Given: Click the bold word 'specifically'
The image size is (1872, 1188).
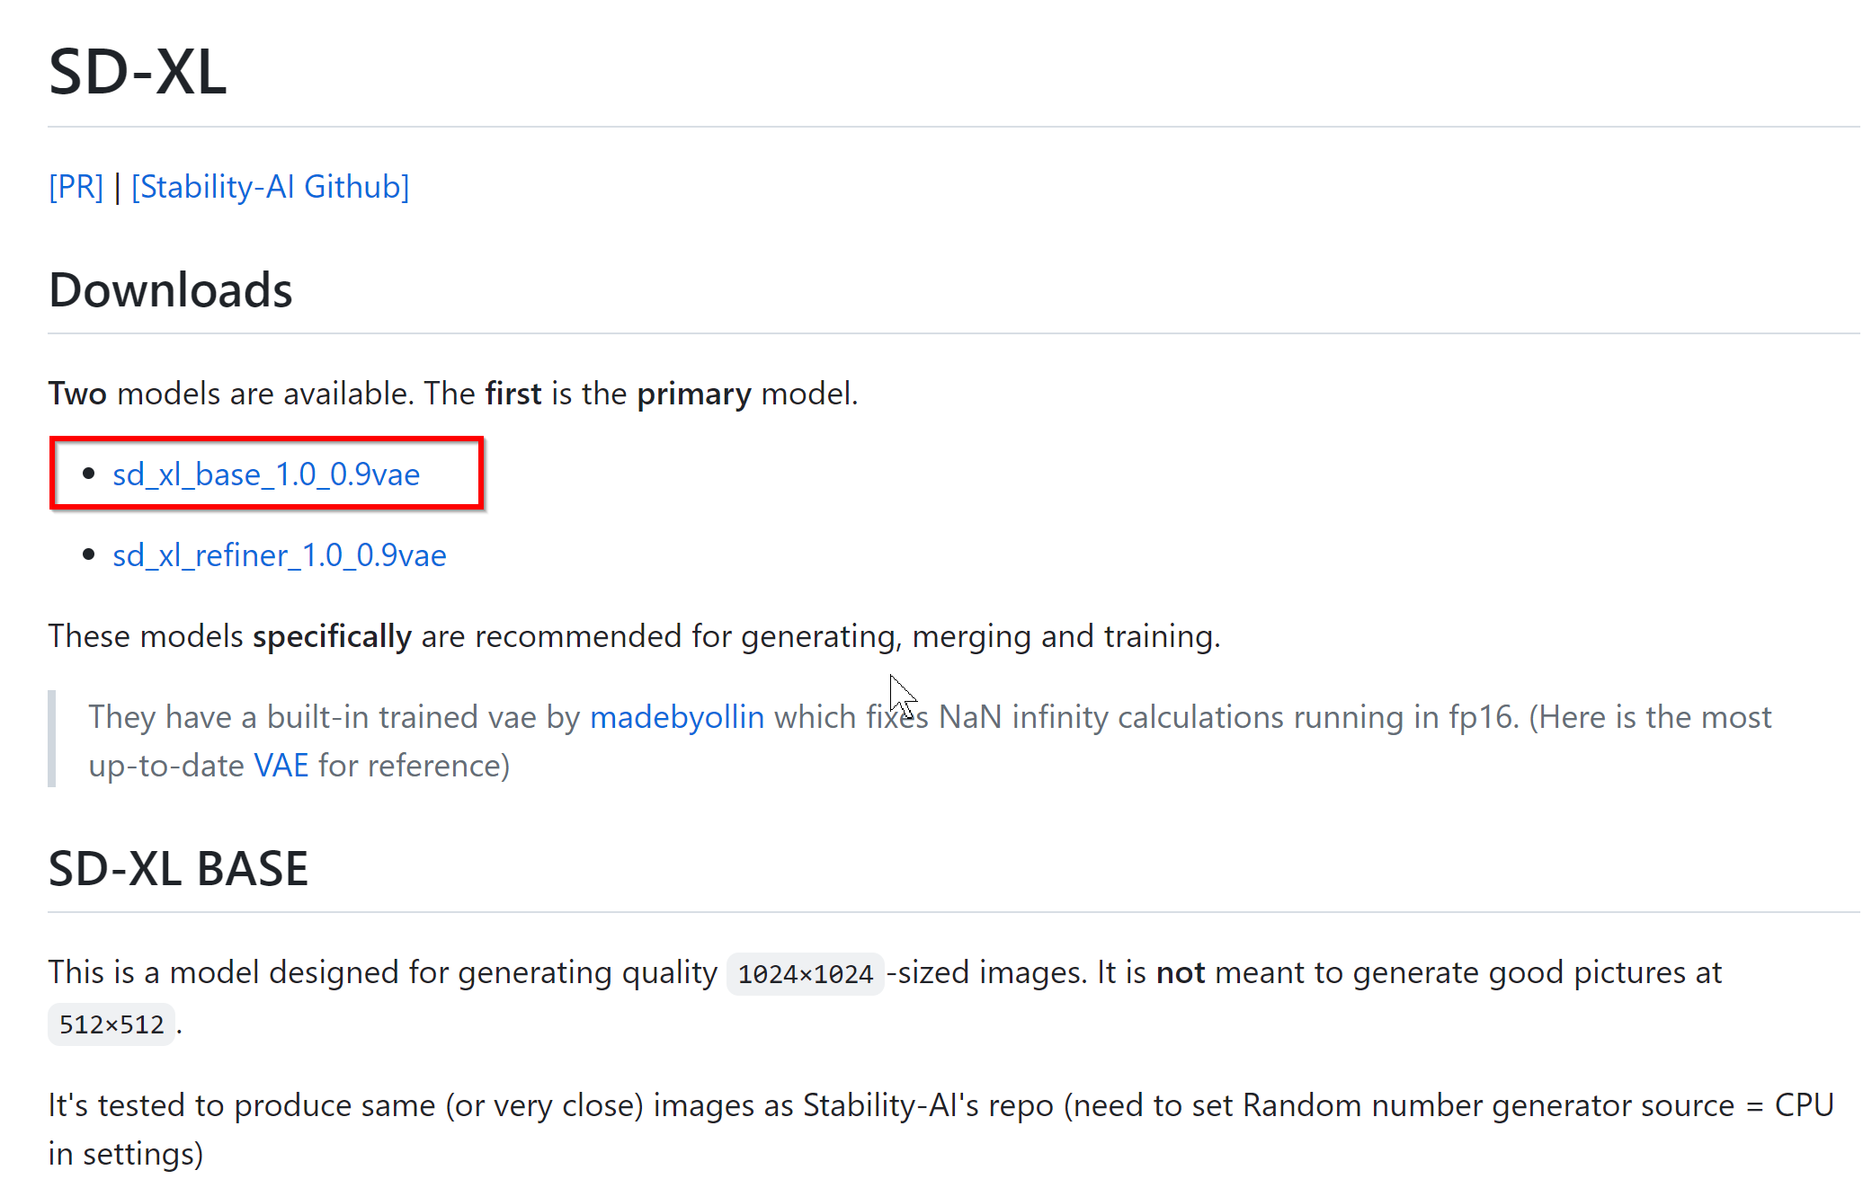Looking at the screenshot, I should (x=333, y=636).
